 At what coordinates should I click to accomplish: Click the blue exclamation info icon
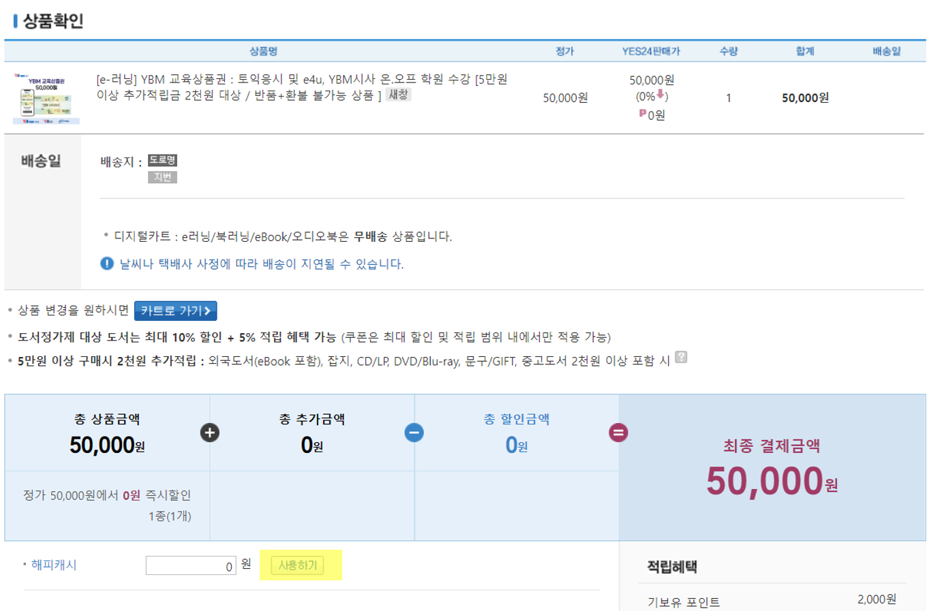[x=107, y=264]
